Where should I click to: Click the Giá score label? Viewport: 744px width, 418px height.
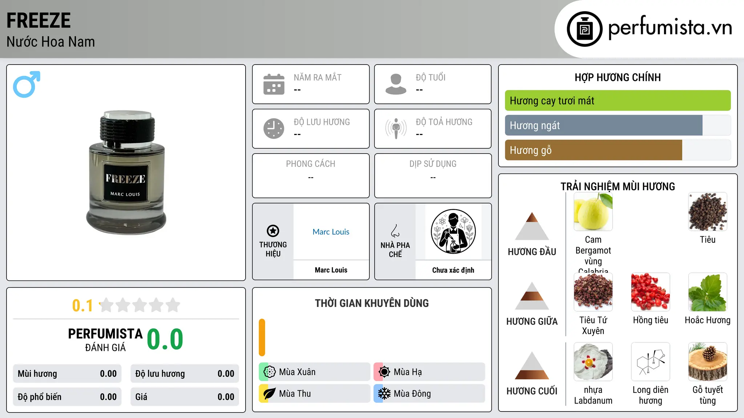pyautogui.click(x=141, y=397)
